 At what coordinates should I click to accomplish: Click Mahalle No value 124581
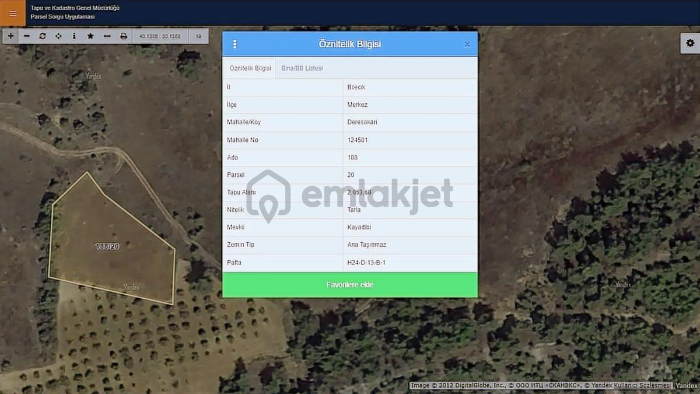click(x=357, y=140)
